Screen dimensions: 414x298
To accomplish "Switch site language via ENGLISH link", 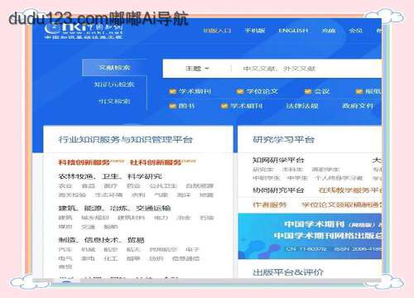I will pyautogui.click(x=293, y=31).
